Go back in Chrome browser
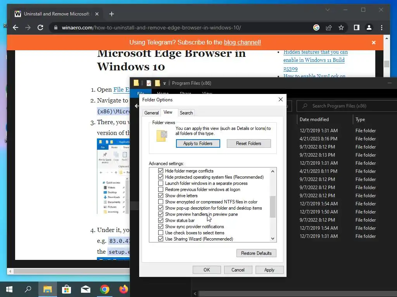Screen dimensions: 397x297 (x=16, y=27)
